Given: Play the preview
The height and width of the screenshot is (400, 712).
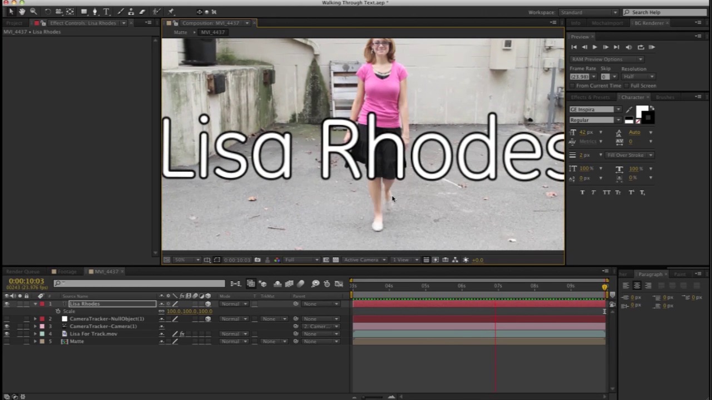Looking at the screenshot, I should coord(595,47).
